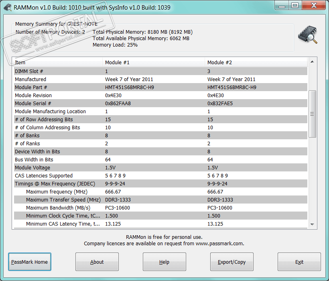
Task: Click the Exit button
Action: click(299, 262)
